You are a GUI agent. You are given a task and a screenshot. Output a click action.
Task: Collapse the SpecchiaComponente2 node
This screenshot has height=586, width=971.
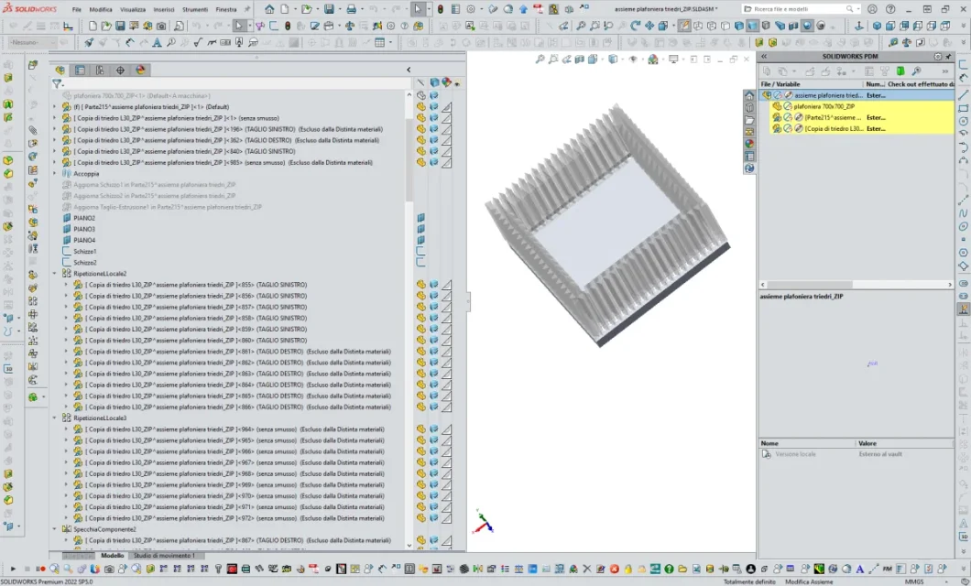click(54, 529)
